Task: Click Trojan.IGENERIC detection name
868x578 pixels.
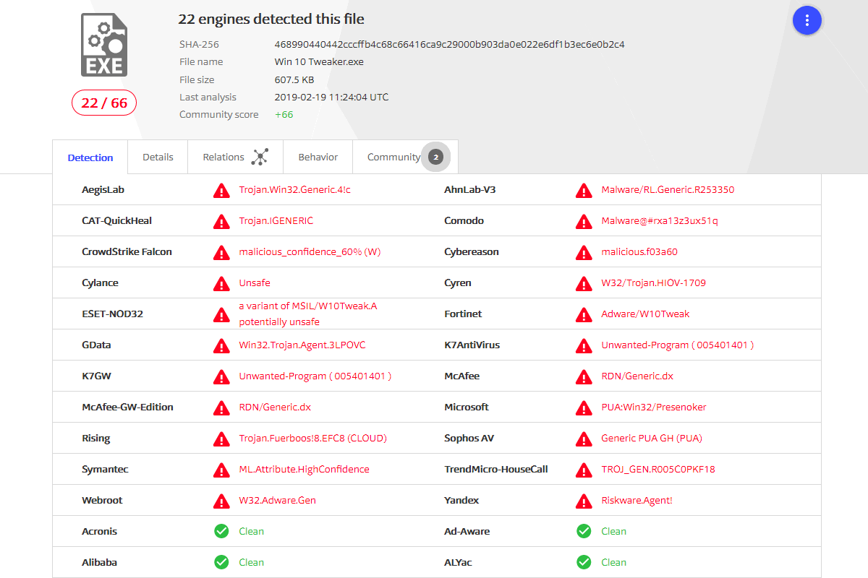Action: 276,221
